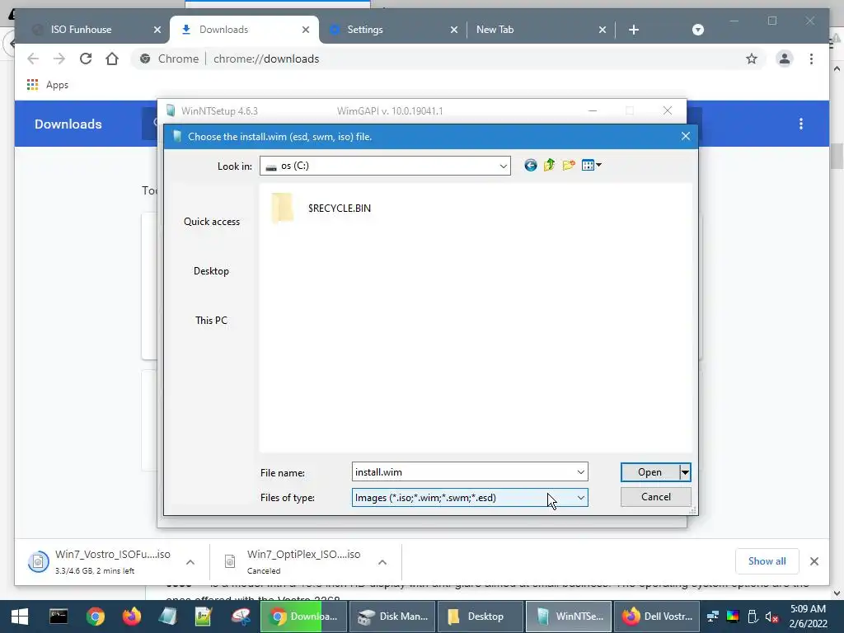Viewport: 844px width, 633px height.
Task: Open the Open button split arrow
Action: coord(685,472)
